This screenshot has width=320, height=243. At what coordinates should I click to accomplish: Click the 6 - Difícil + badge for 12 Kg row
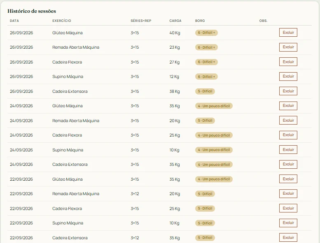click(206, 77)
